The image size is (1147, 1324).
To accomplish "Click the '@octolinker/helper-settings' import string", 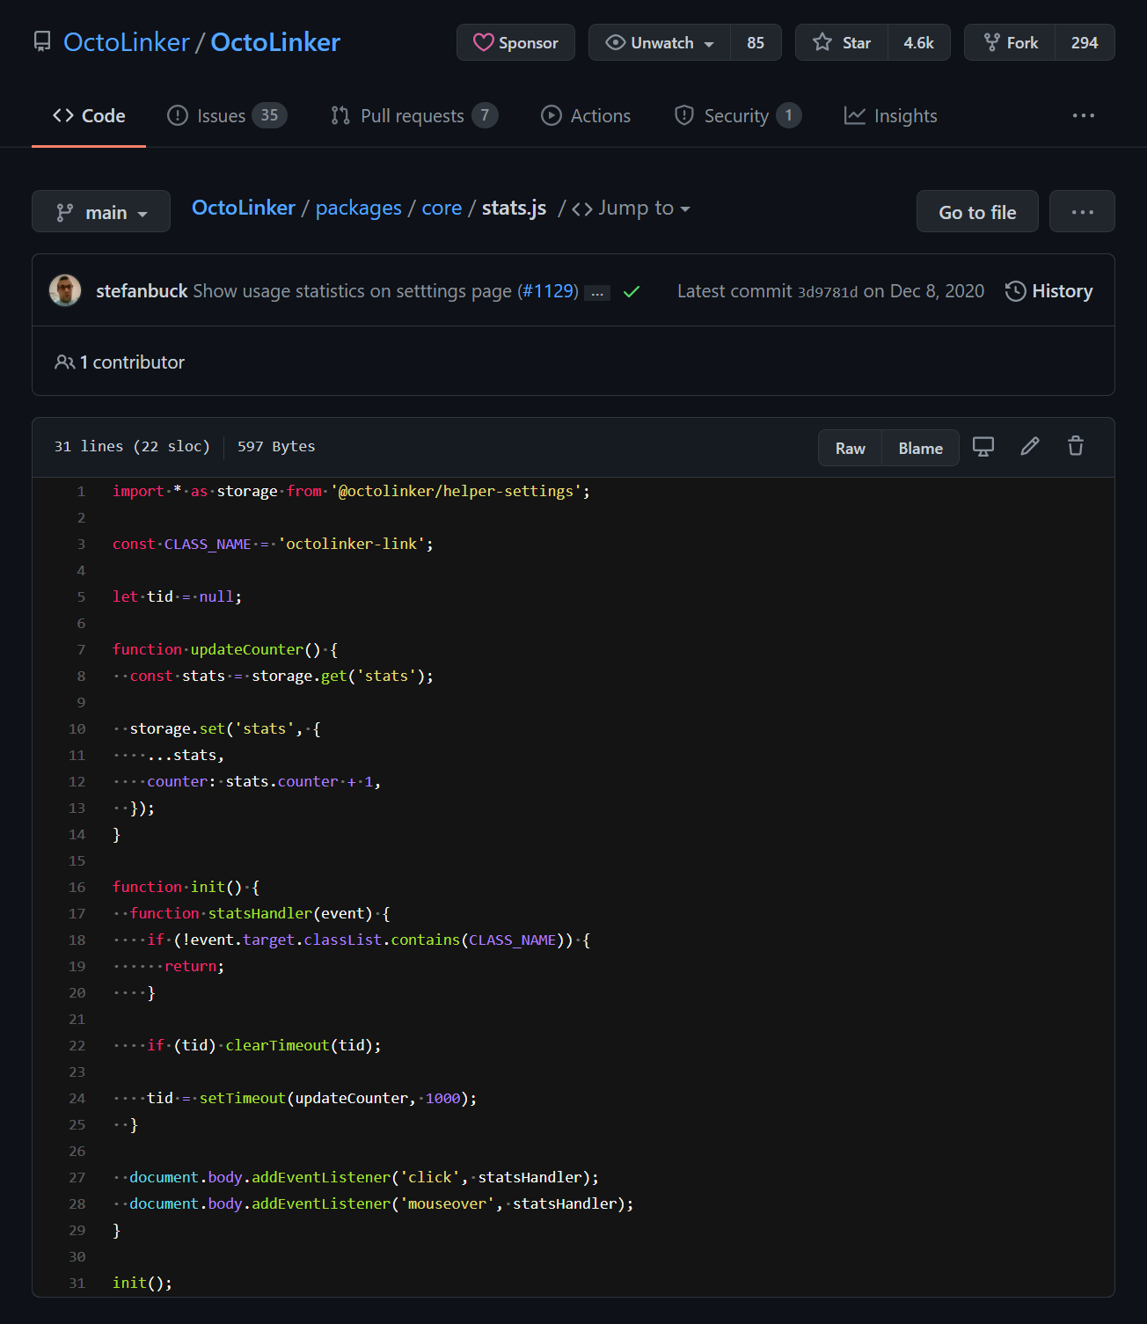I will pyautogui.click(x=457, y=491).
